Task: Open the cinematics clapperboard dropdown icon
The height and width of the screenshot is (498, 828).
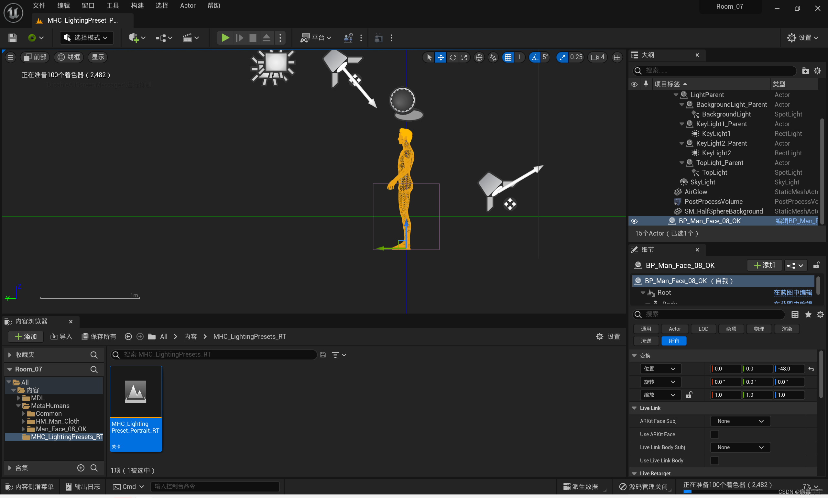Action: [x=188, y=38]
